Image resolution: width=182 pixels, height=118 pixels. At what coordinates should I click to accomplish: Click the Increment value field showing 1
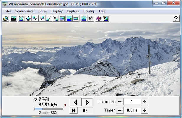(132, 102)
